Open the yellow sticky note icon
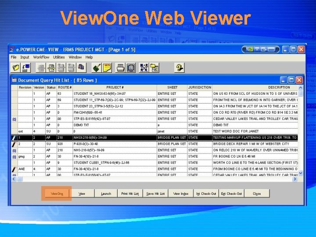 107,68
